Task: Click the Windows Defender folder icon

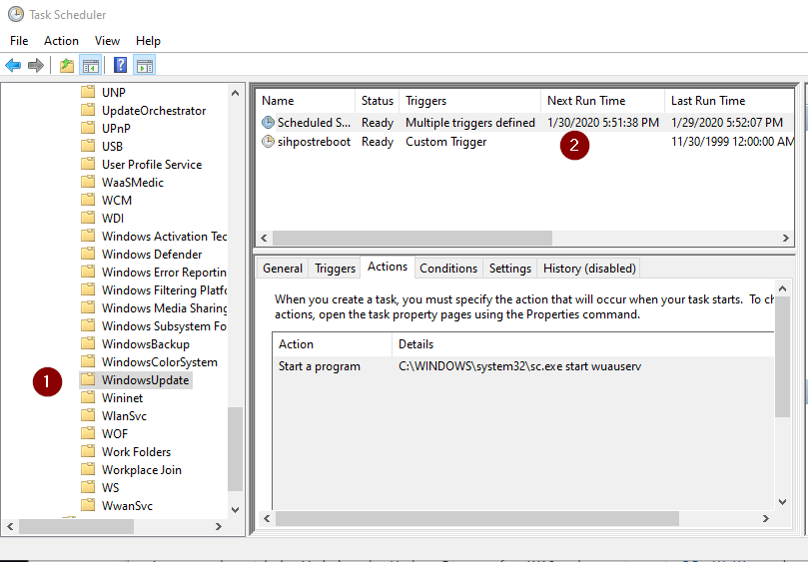Action: [x=88, y=254]
